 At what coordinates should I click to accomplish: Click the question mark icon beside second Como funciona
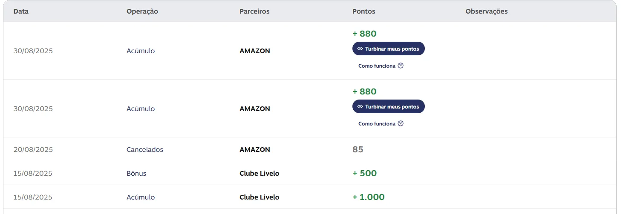400,124
